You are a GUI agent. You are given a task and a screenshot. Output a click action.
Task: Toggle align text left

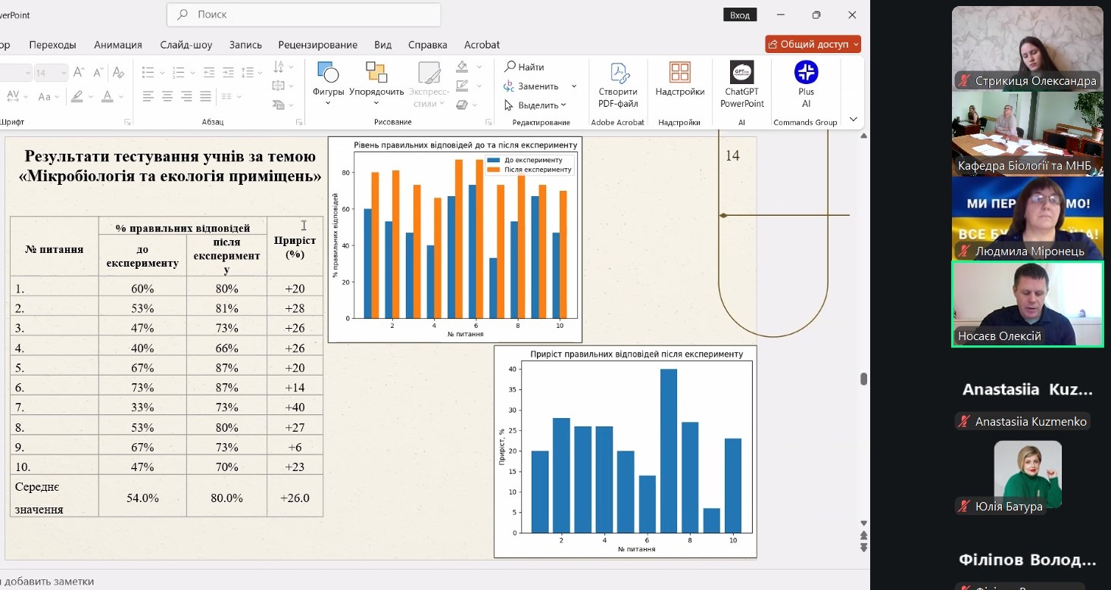(x=148, y=96)
